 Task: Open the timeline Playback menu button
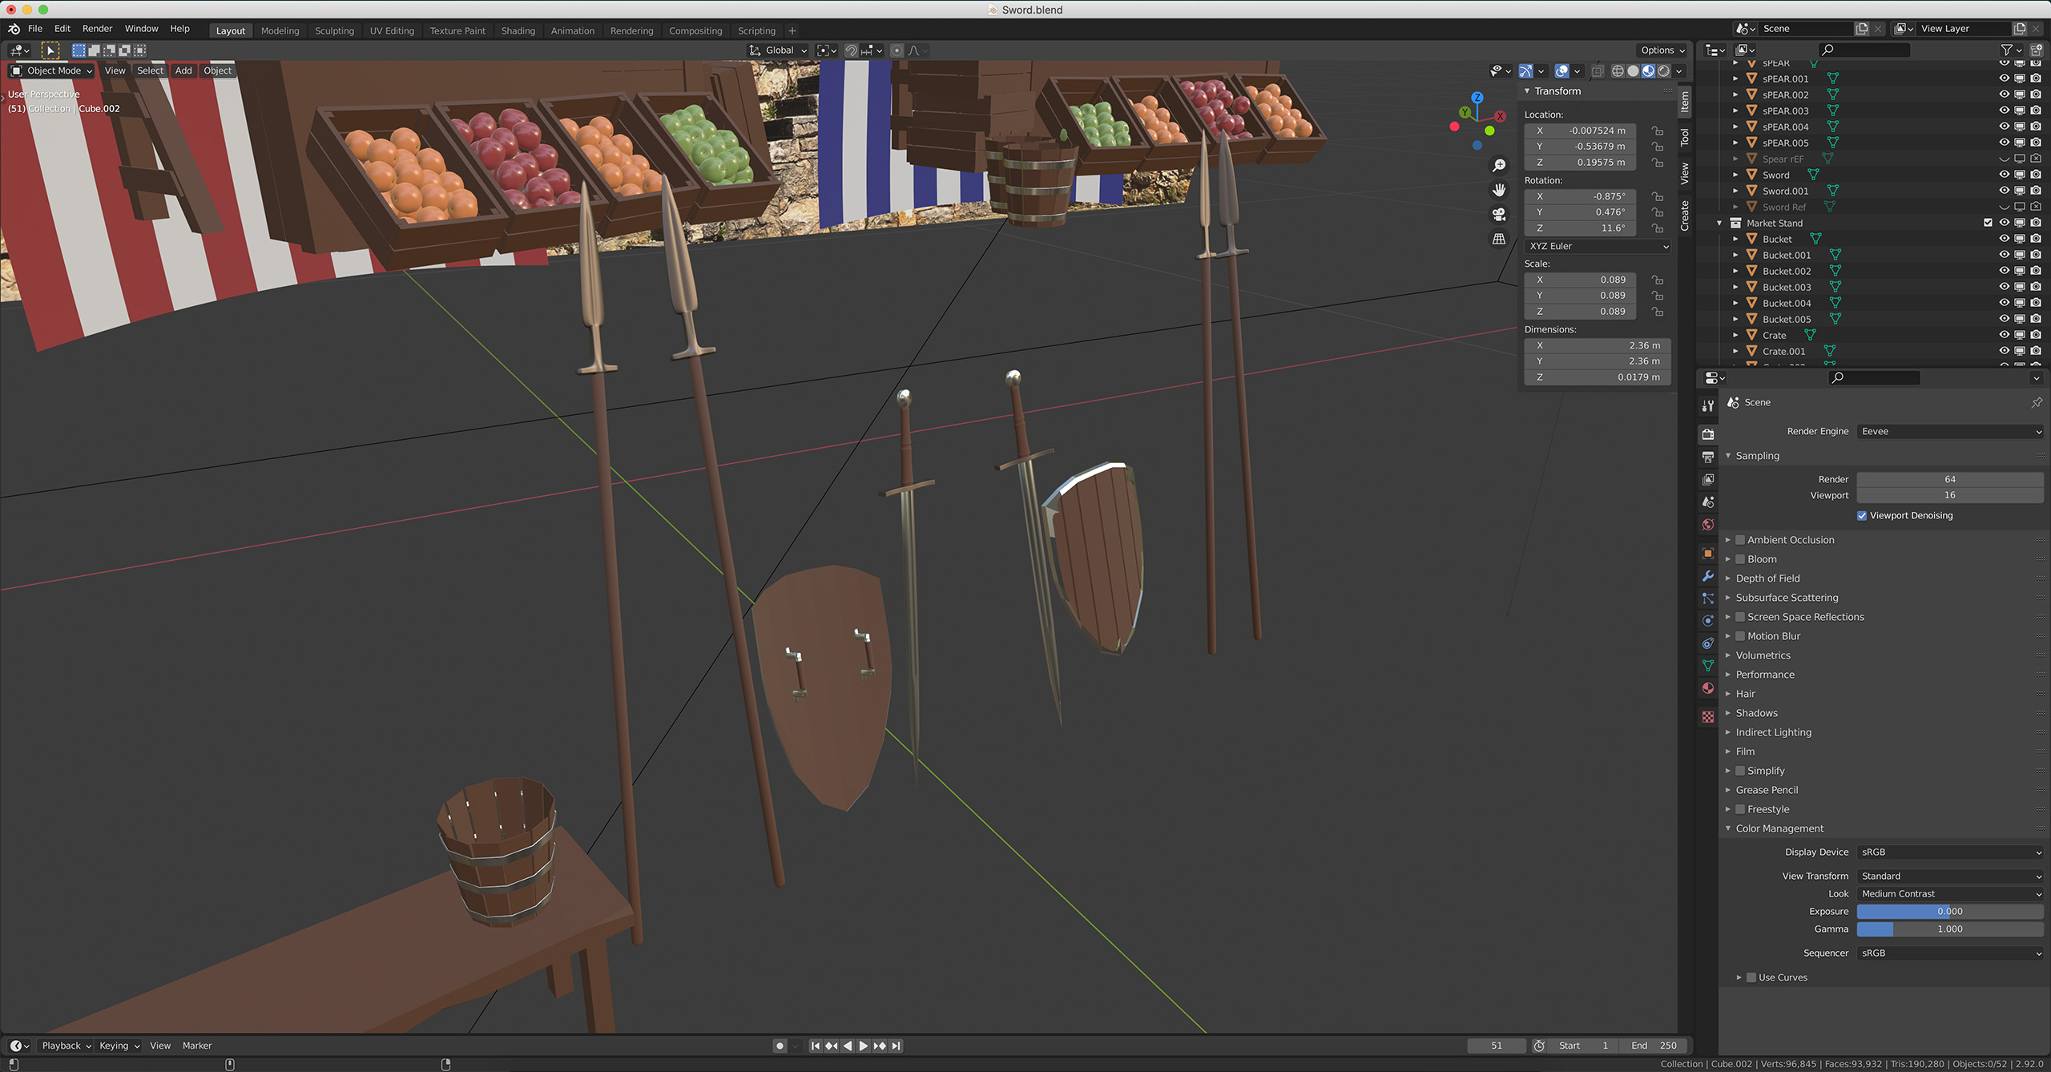click(66, 1046)
